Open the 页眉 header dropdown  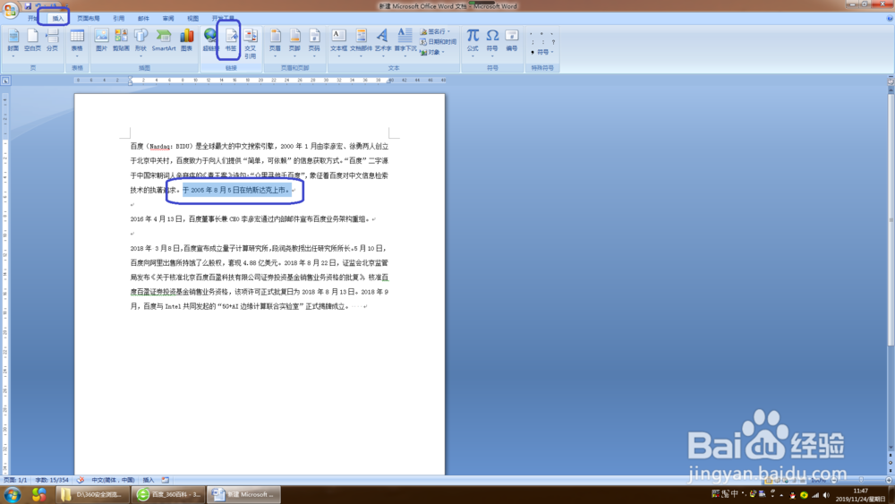tap(275, 41)
